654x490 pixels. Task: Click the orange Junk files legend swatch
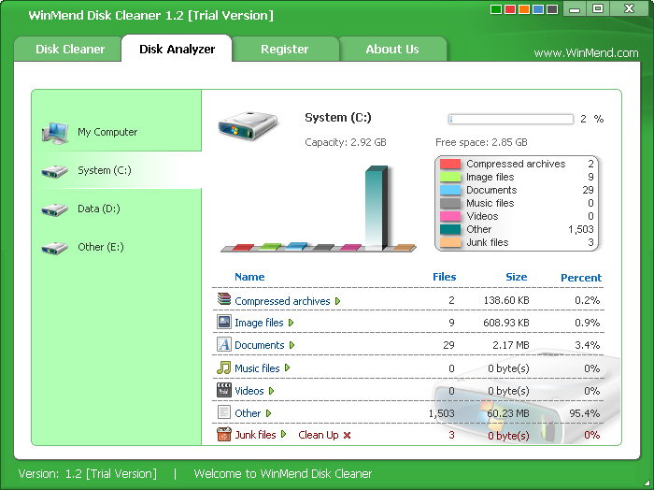point(450,242)
